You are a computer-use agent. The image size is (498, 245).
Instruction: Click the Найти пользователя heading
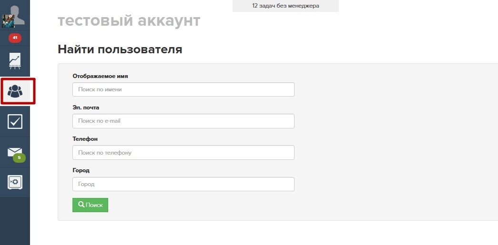[120, 49]
